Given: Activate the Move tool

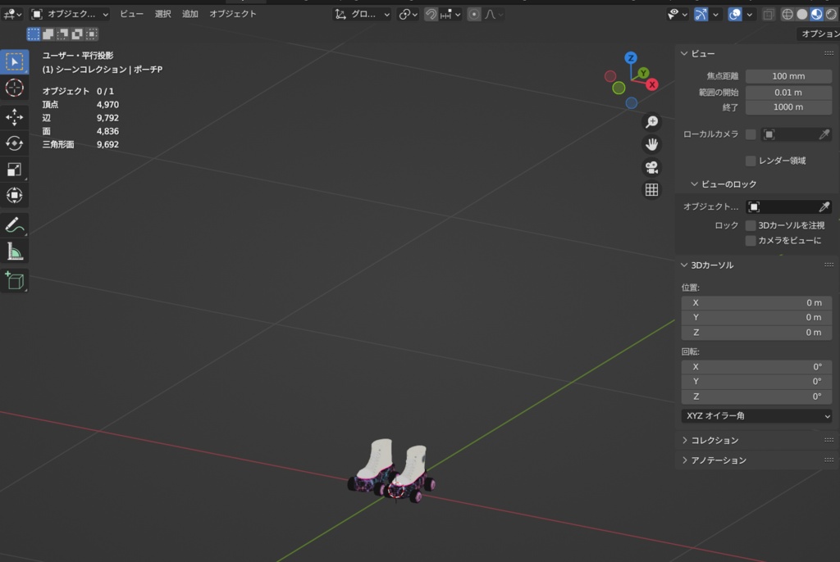Looking at the screenshot, I should tap(15, 117).
